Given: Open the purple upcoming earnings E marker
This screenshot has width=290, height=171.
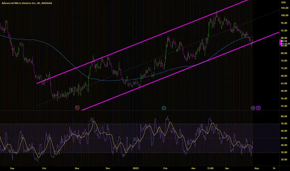Looking at the screenshot, I should 258,108.
